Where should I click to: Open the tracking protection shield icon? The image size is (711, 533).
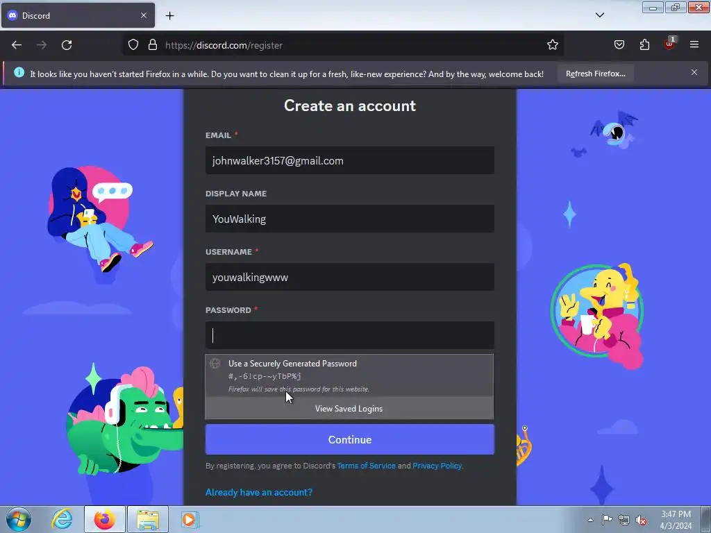(x=133, y=45)
